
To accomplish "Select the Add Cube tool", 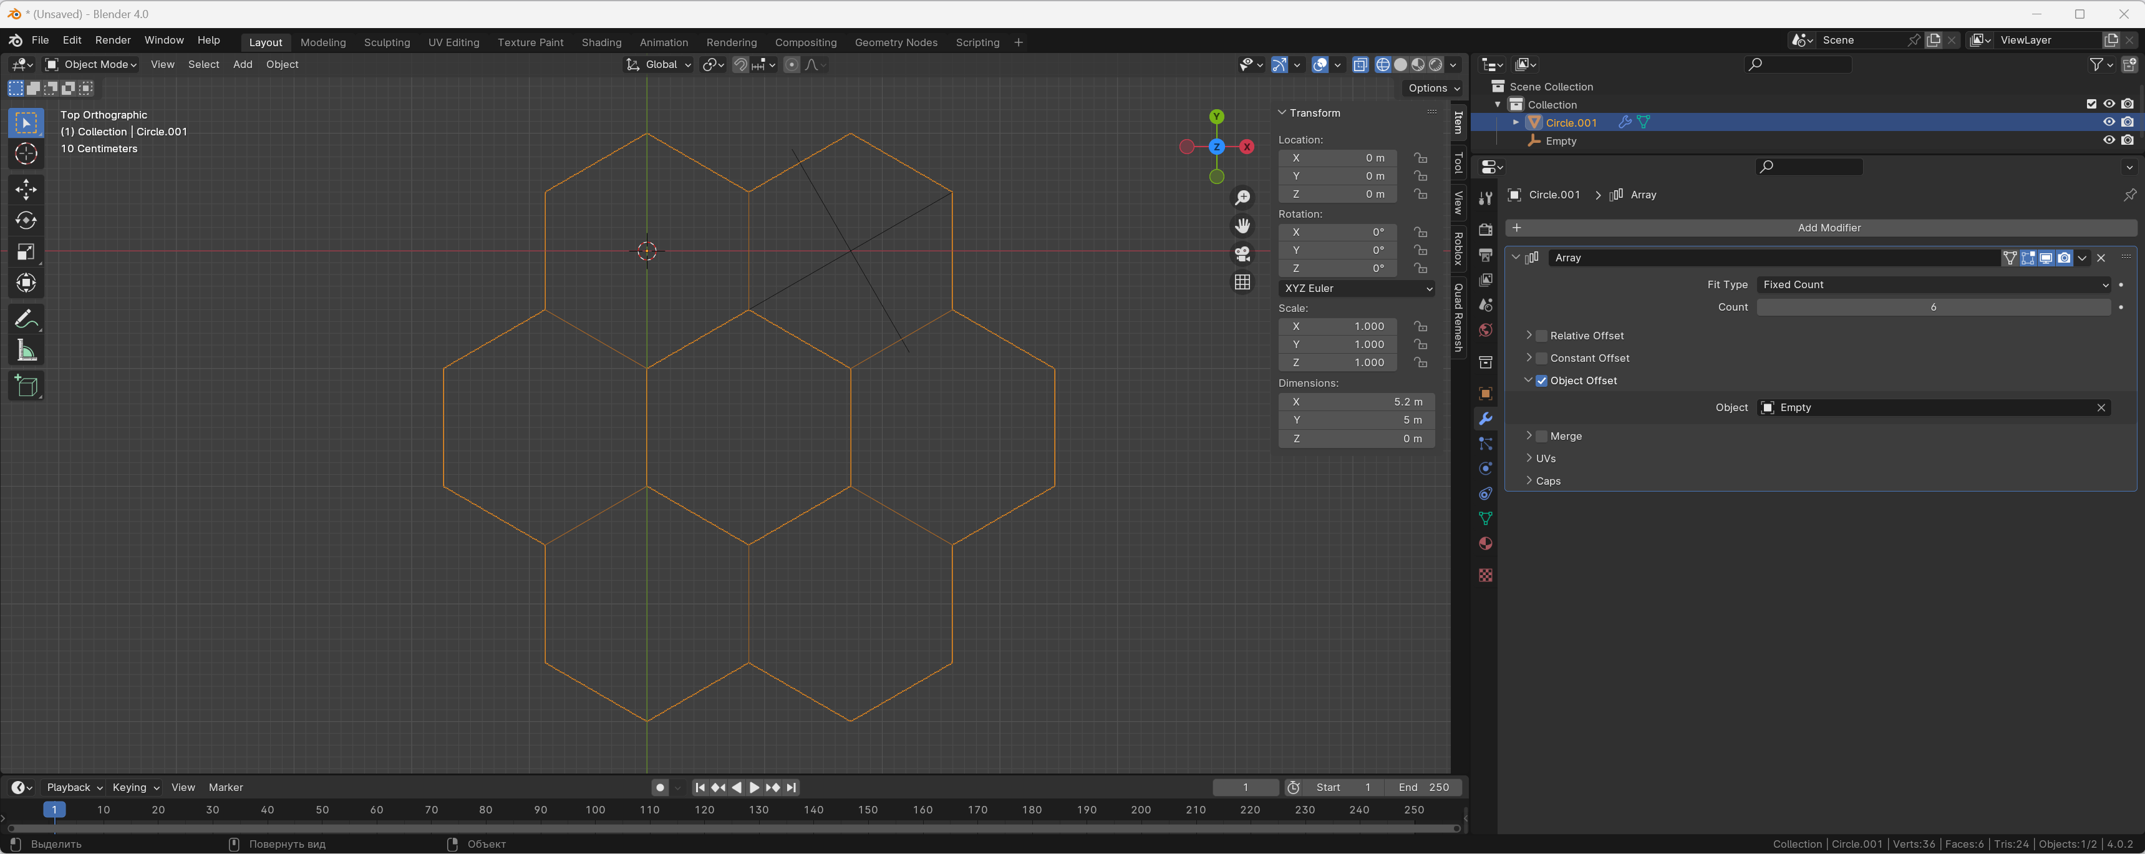I will [x=26, y=386].
